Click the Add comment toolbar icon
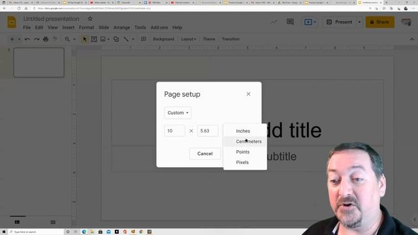The height and width of the screenshot is (235, 418). [x=144, y=39]
